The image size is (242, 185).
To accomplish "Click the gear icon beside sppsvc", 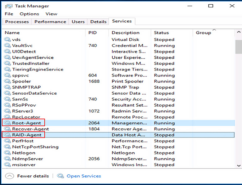I will coord(7,75).
